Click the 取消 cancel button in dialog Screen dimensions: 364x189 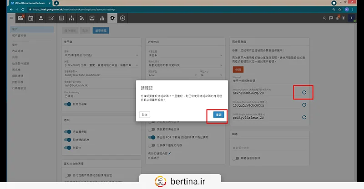144,115
